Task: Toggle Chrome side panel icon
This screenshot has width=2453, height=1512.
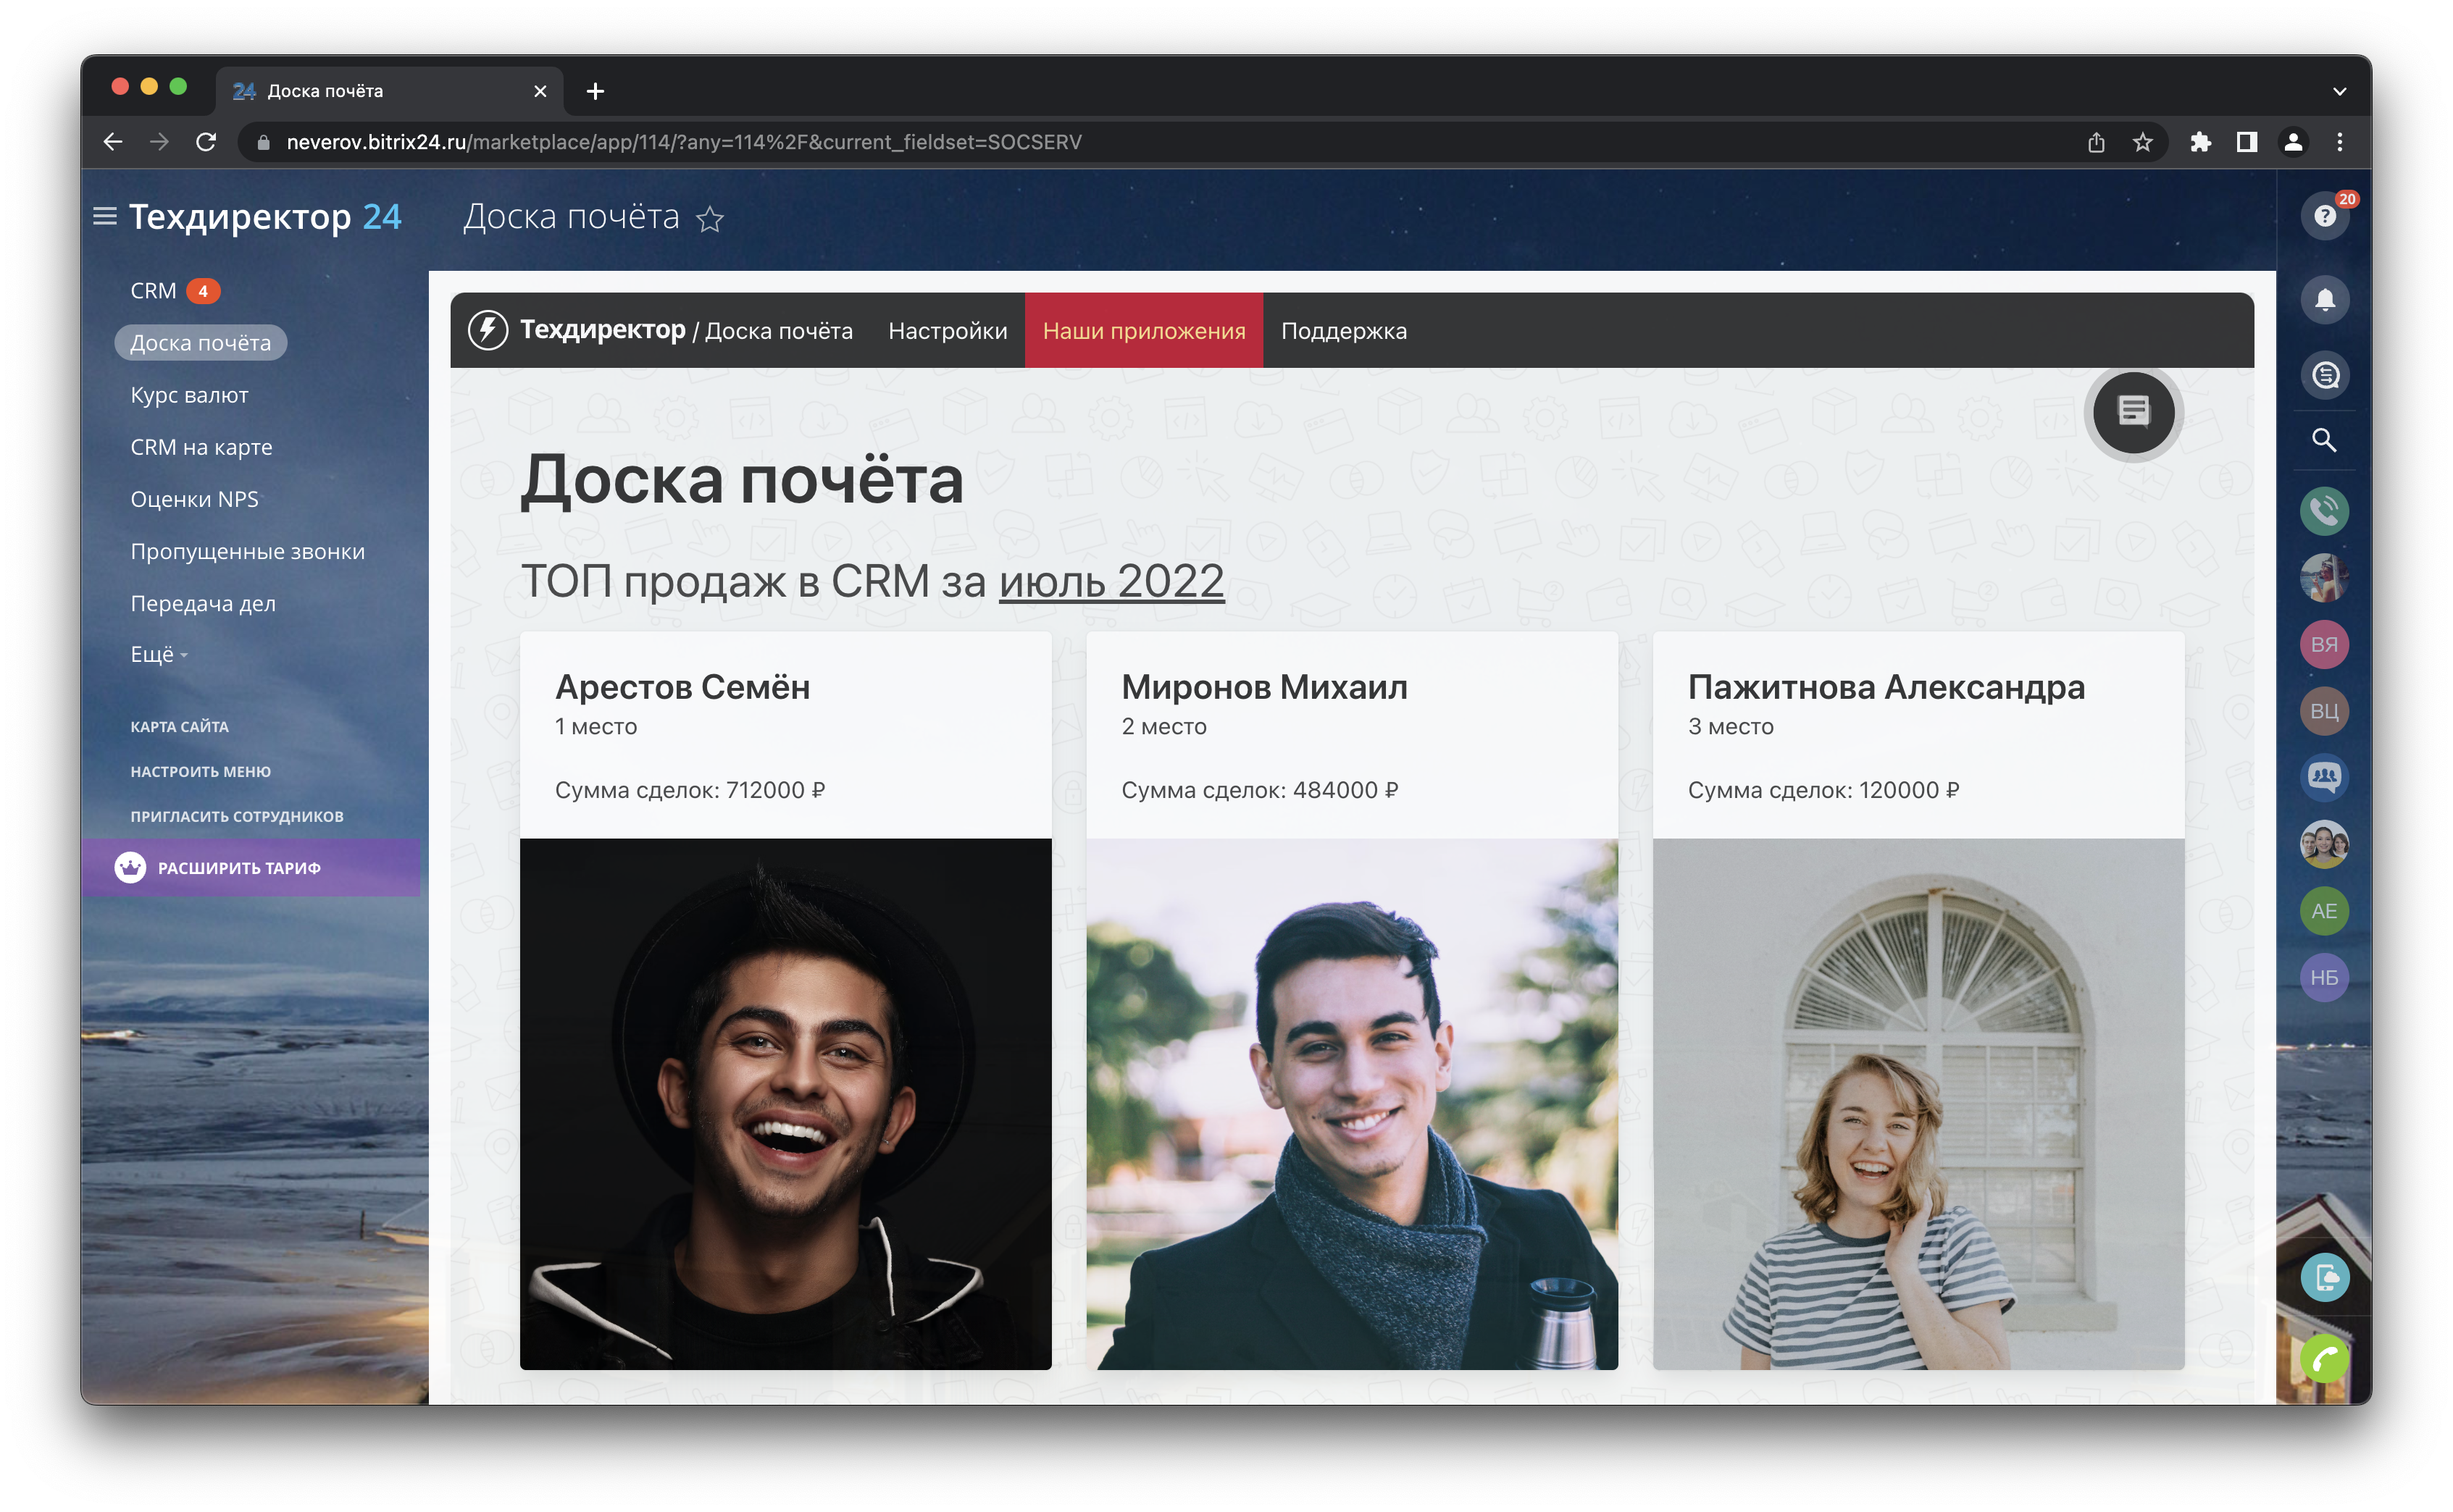Action: (2246, 142)
